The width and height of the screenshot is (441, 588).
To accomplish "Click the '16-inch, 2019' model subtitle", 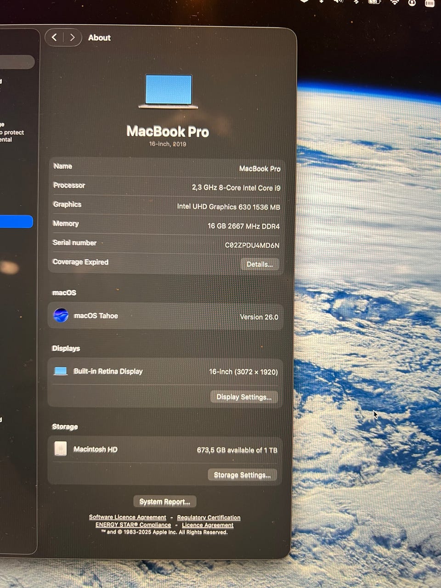I will tap(168, 144).
